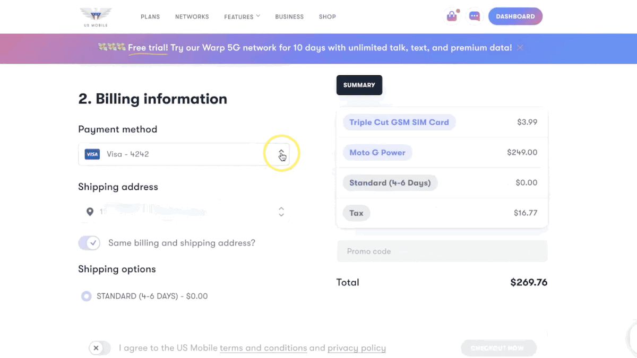The width and height of the screenshot is (637, 358).
Task: Open the shopping cart bag icon
Action: (x=451, y=16)
